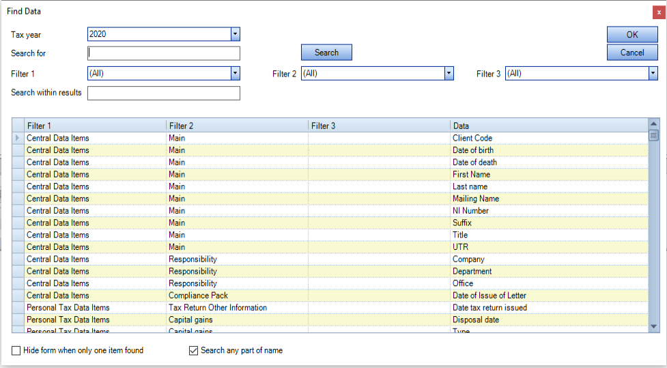
Task: Click Personal Tax Data Items in Disposal date row
Action: (96, 320)
